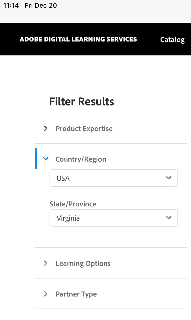Viewport: 191px width, 320px height.
Task: Expand the Product Expertise filter section
Action: pyautogui.click(x=84, y=129)
